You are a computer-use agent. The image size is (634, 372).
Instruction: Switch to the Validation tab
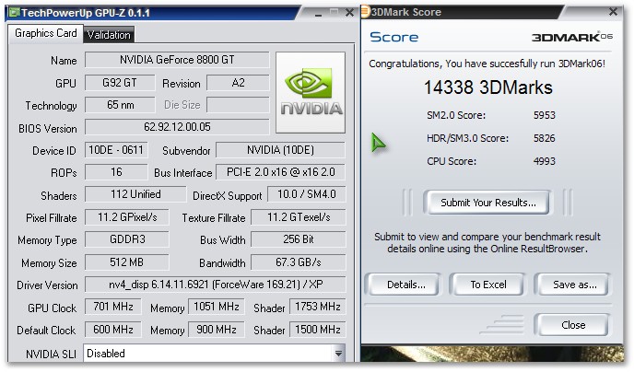point(109,35)
